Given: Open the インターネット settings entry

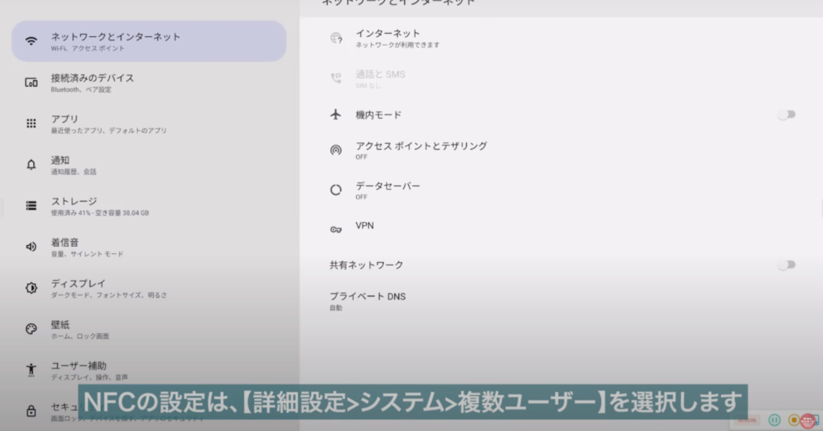Looking at the screenshot, I should pos(397,38).
